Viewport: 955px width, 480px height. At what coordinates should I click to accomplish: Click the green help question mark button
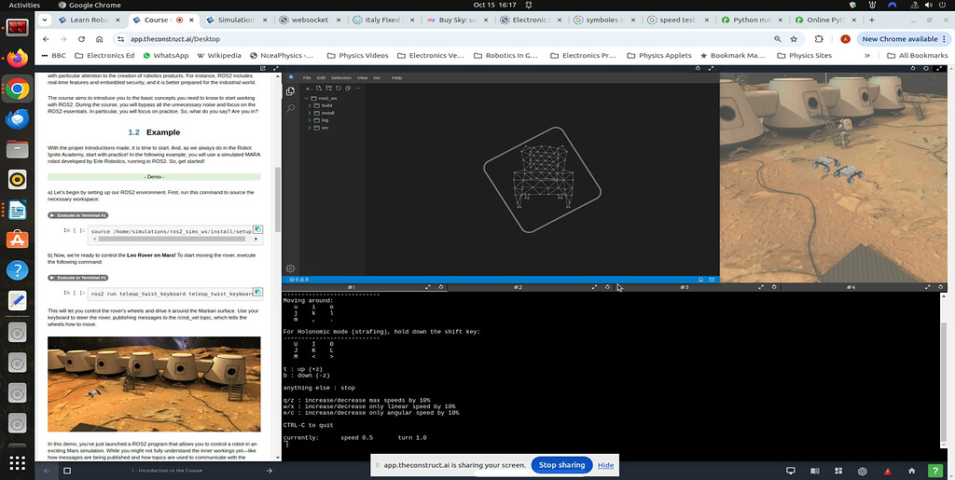click(x=934, y=471)
